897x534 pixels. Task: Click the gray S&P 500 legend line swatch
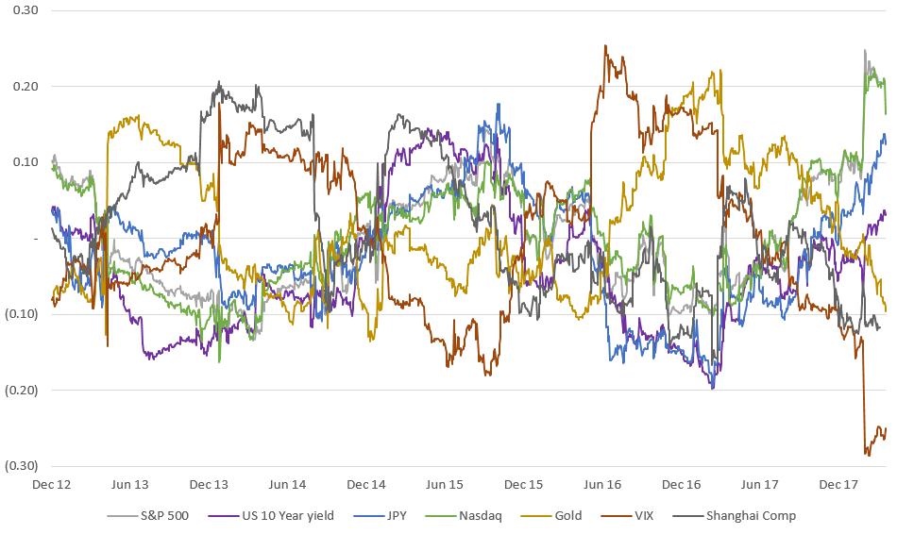pos(122,516)
